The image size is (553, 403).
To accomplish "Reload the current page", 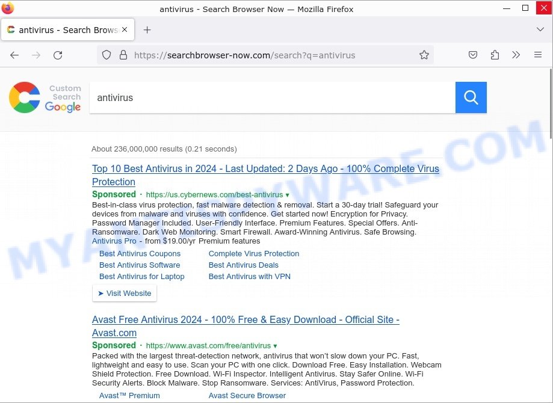I will pyautogui.click(x=58, y=55).
